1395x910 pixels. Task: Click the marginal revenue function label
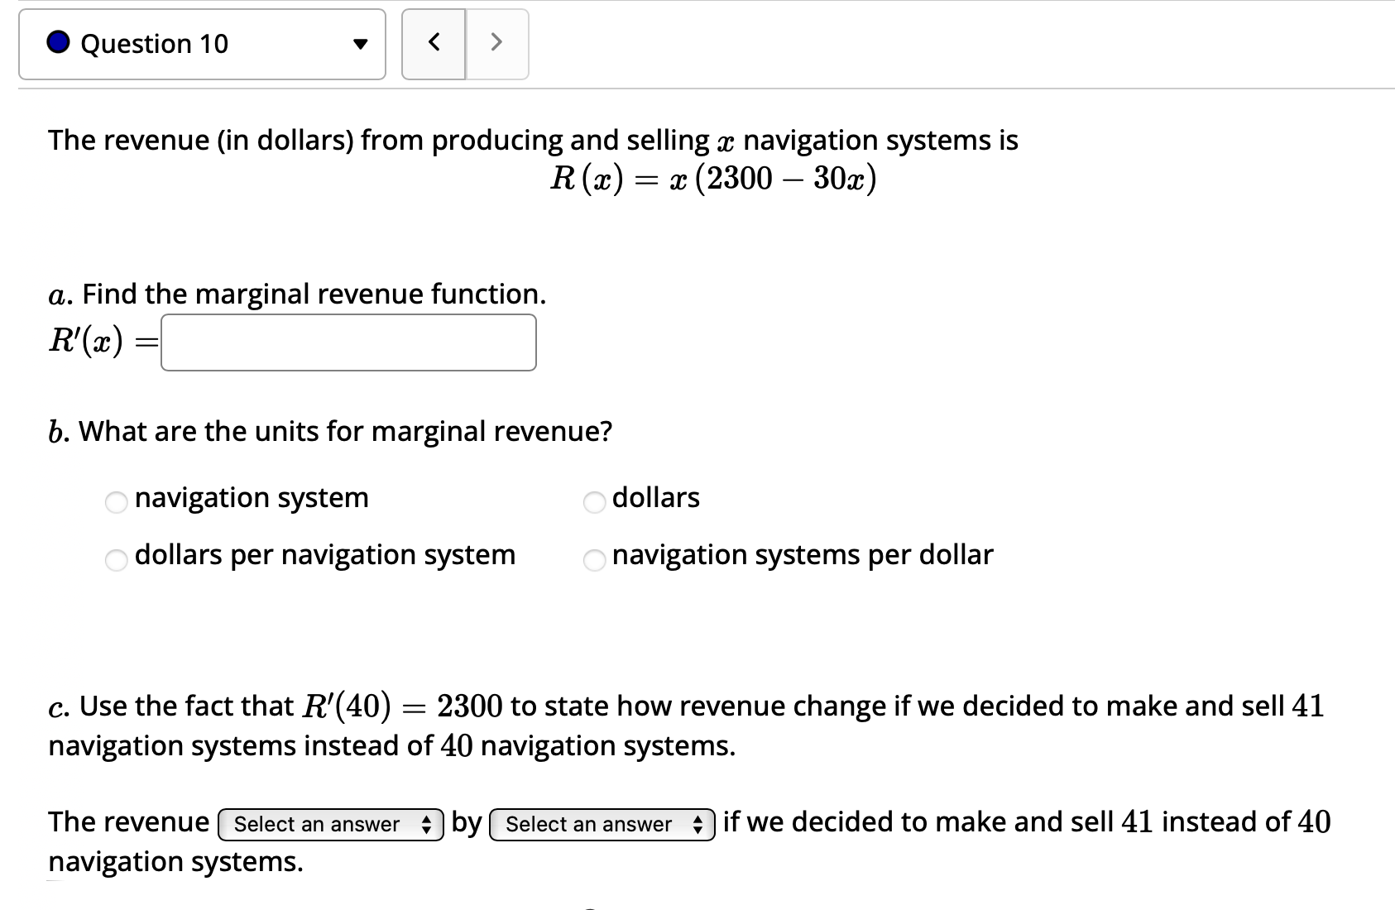click(295, 294)
